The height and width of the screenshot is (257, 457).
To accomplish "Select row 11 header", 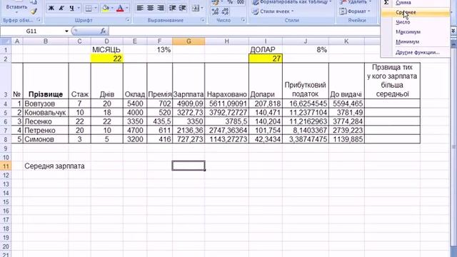I will coord(6,166).
